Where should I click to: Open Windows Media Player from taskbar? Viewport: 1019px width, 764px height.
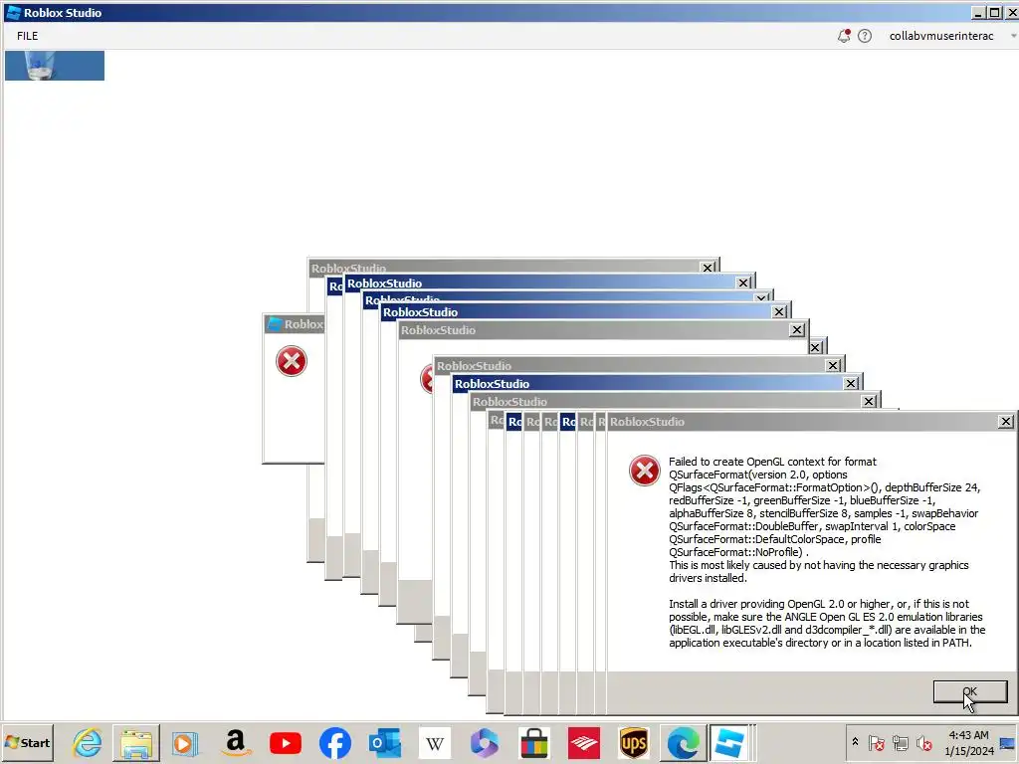(x=184, y=742)
